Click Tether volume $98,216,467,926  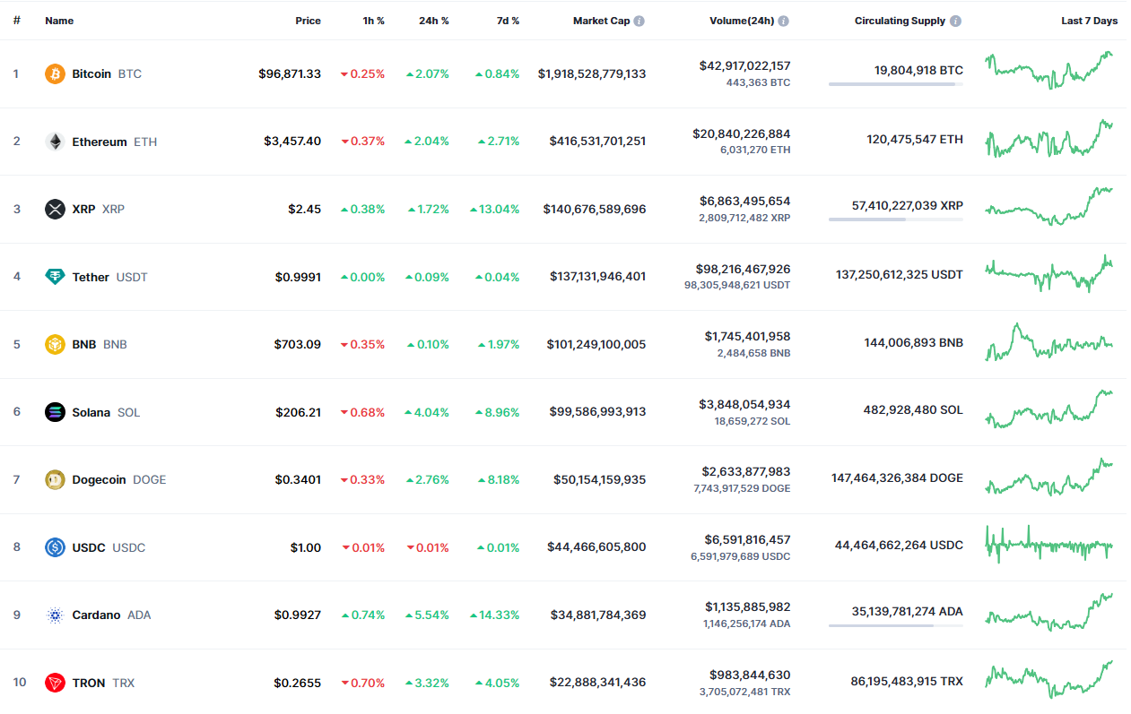[x=744, y=269]
